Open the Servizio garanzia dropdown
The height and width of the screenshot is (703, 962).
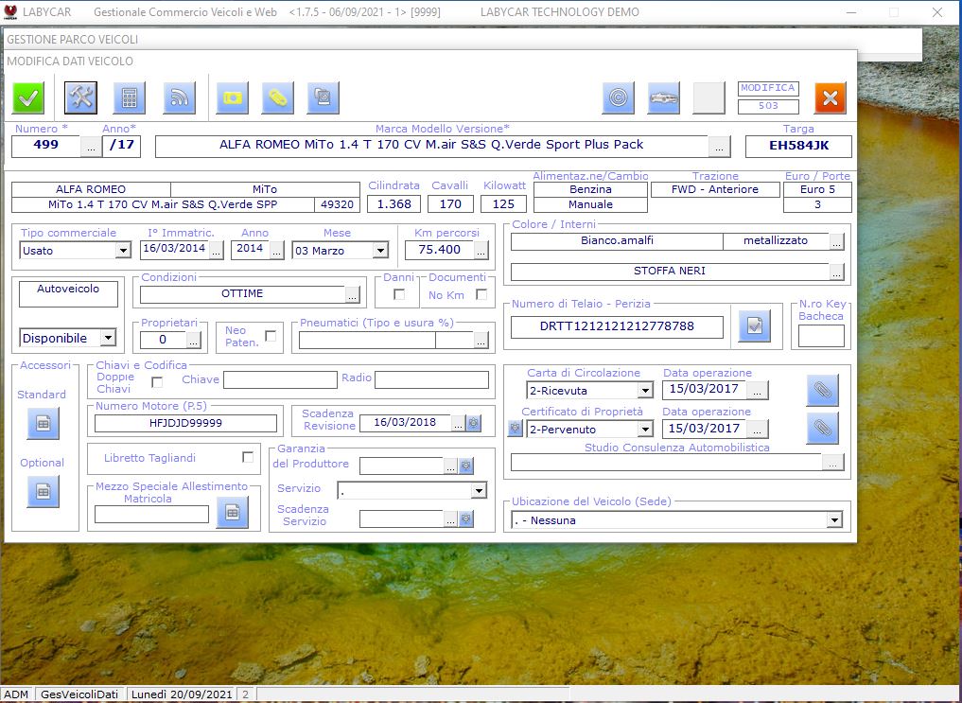[479, 490]
